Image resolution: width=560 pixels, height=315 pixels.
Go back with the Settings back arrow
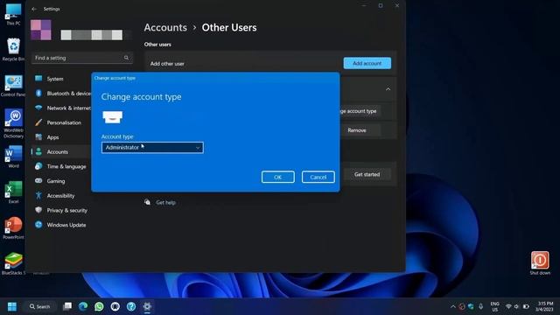pyautogui.click(x=34, y=9)
